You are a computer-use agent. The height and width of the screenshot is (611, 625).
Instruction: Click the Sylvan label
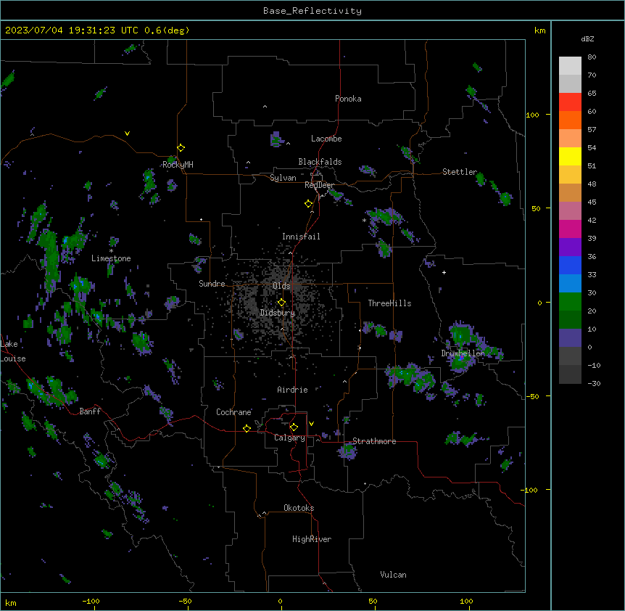pos(283,178)
